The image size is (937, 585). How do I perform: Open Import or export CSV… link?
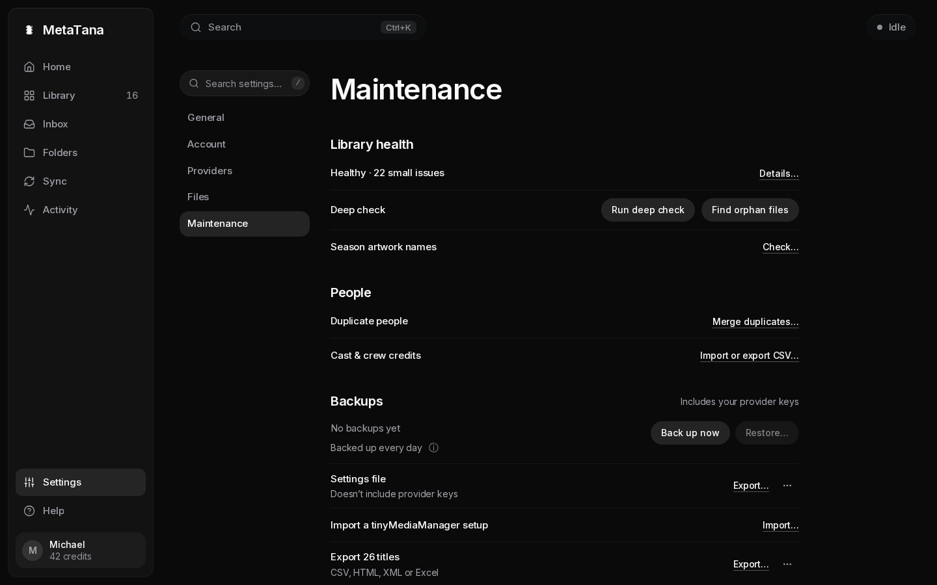tap(750, 356)
